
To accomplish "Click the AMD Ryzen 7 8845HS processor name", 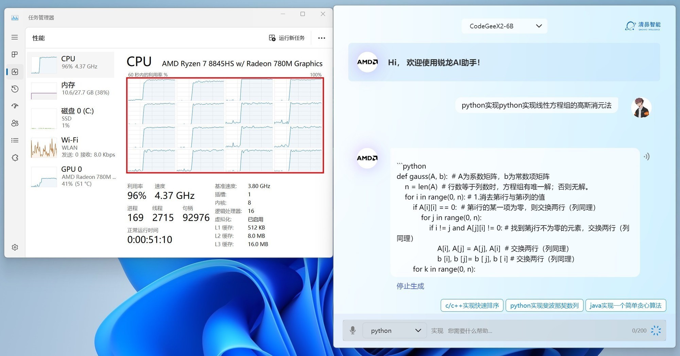I will [242, 64].
